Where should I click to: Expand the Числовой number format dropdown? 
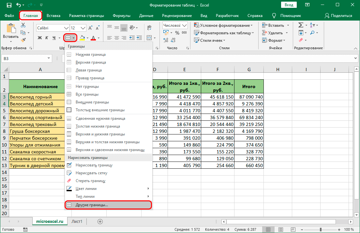pyautogui.click(x=185, y=25)
